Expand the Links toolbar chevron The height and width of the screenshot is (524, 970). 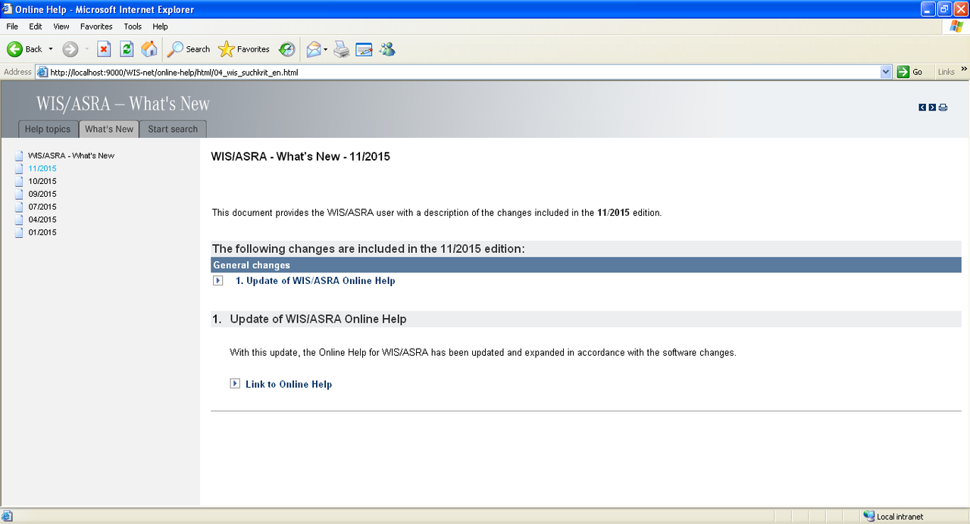(x=964, y=69)
